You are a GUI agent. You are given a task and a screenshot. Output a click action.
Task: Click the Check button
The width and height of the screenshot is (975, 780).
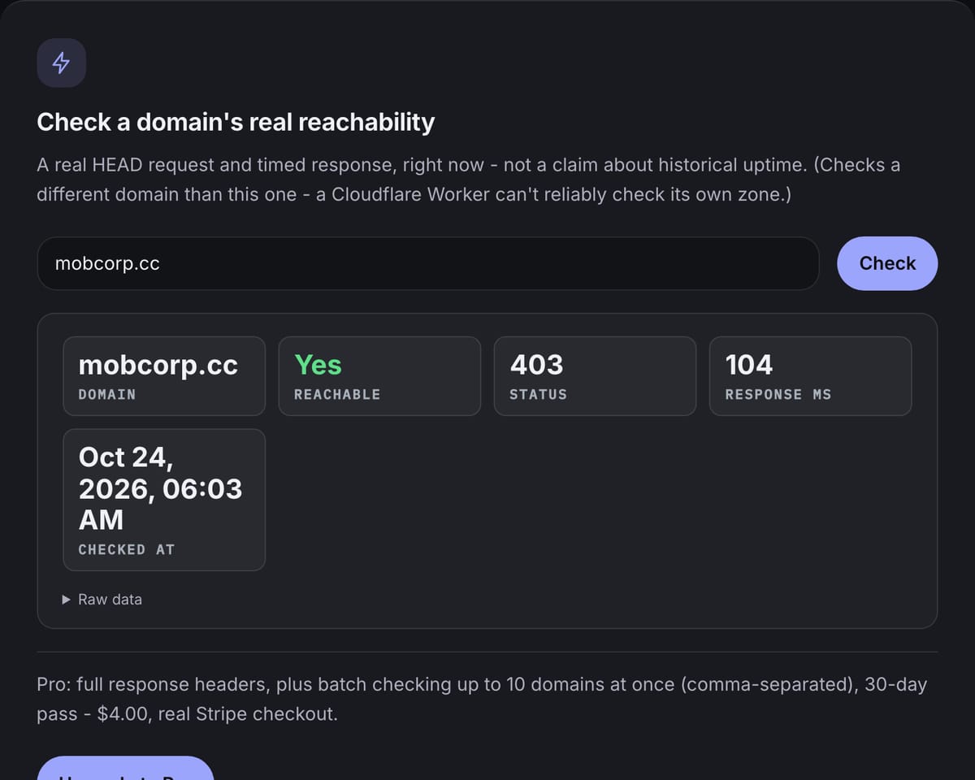[887, 263]
